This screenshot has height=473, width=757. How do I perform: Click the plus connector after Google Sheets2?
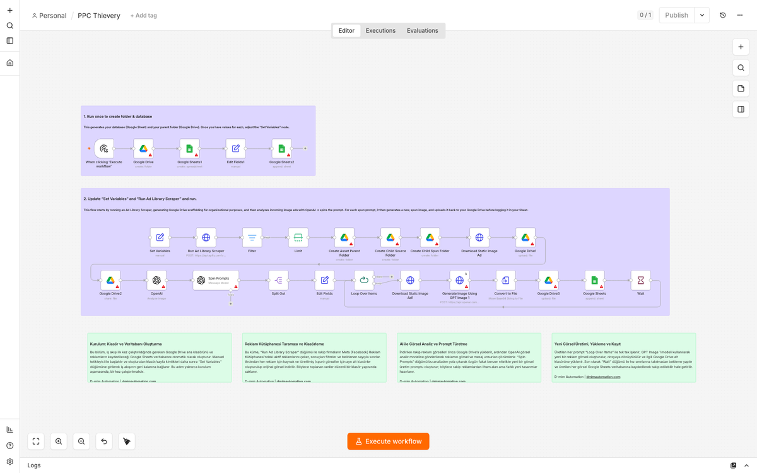point(305,149)
